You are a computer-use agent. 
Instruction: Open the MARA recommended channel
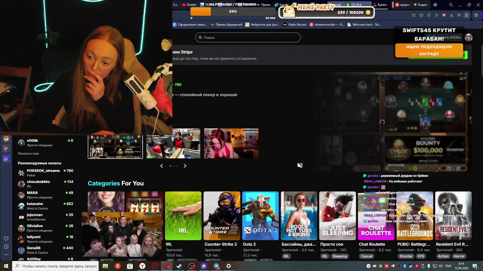click(45, 195)
